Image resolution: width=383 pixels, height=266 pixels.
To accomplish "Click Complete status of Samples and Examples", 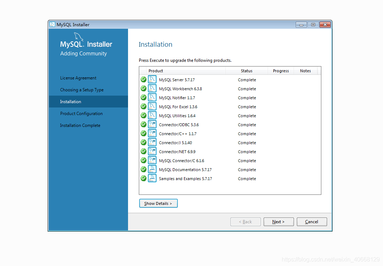I will (247, 179).
